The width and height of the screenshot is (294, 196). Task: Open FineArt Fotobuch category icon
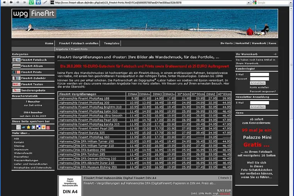(16, 60)
